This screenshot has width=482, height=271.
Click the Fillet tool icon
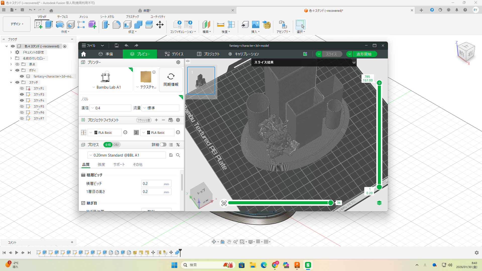point(116,24)
